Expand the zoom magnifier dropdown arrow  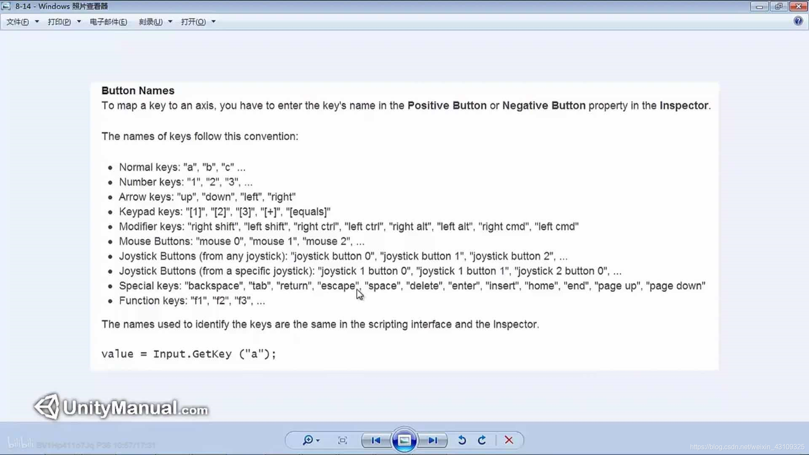point(318,441)
